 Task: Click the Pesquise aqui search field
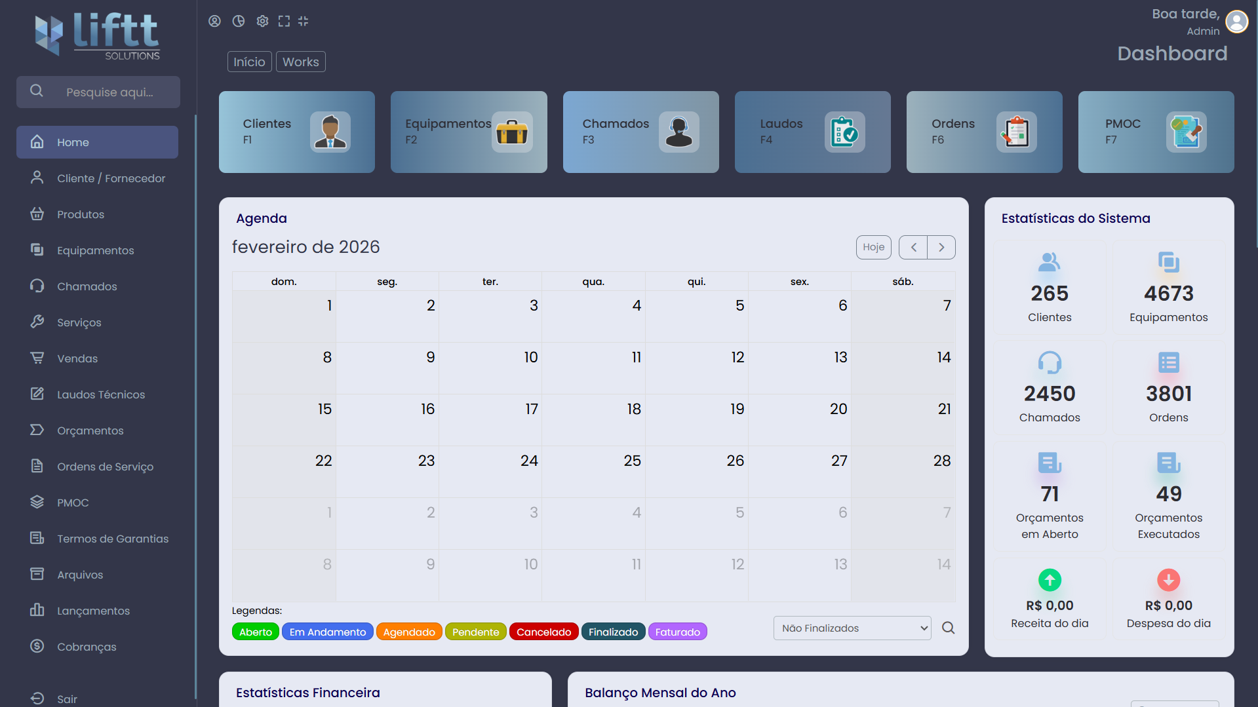coord(109,92)
